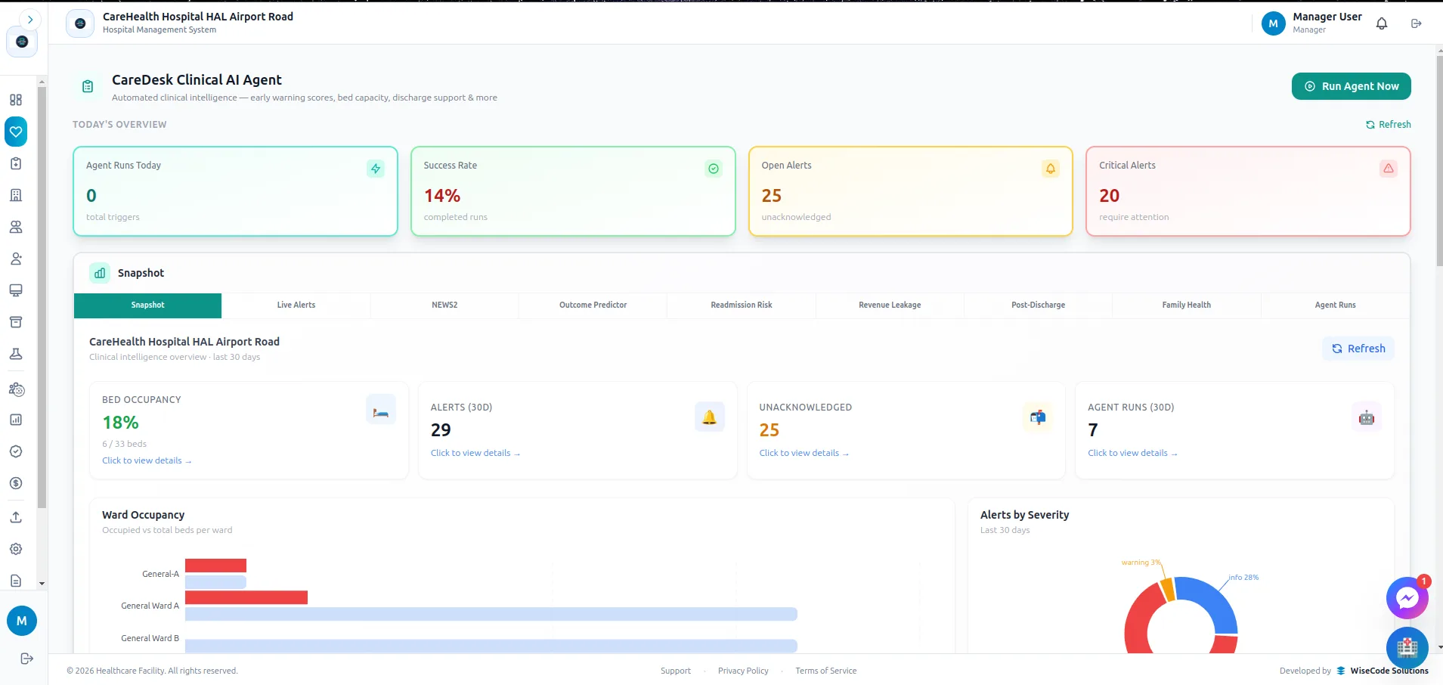The image size is (1443, 685).
Task: Run the agent with Run Agent Now
Action: [x=1352, y=86]
